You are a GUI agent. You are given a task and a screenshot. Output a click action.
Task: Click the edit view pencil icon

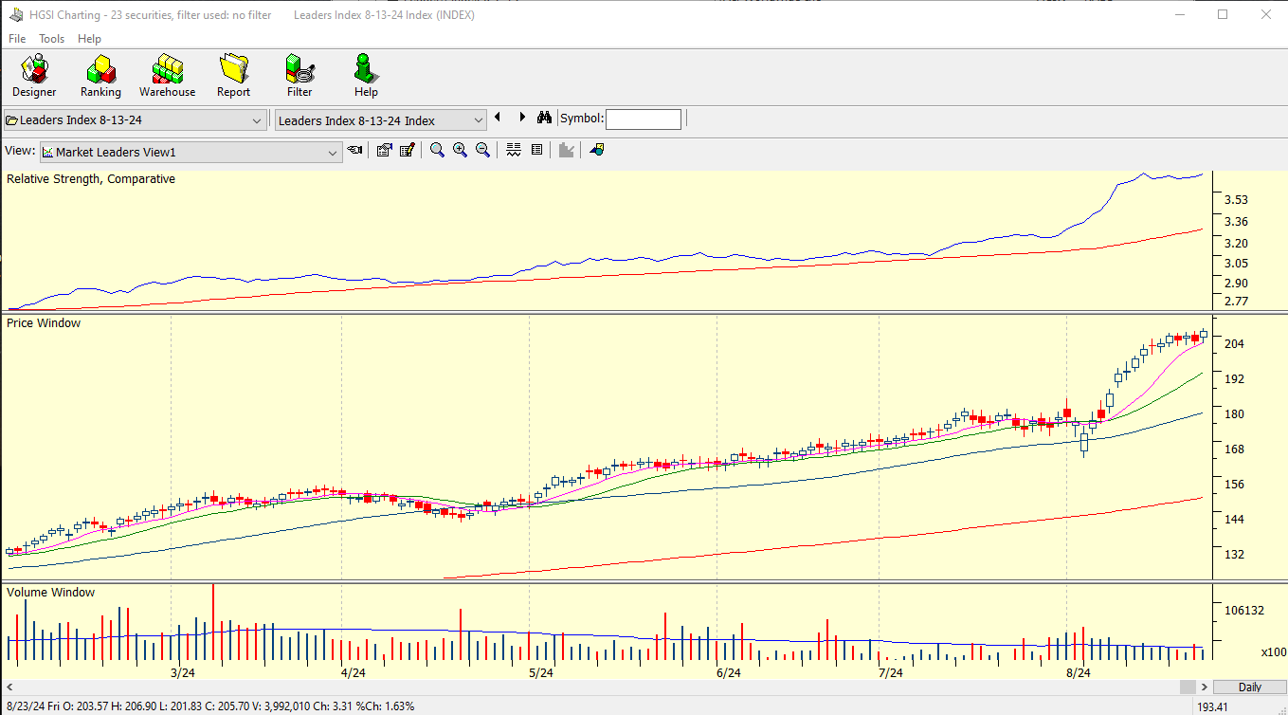(x=407, y=150)
